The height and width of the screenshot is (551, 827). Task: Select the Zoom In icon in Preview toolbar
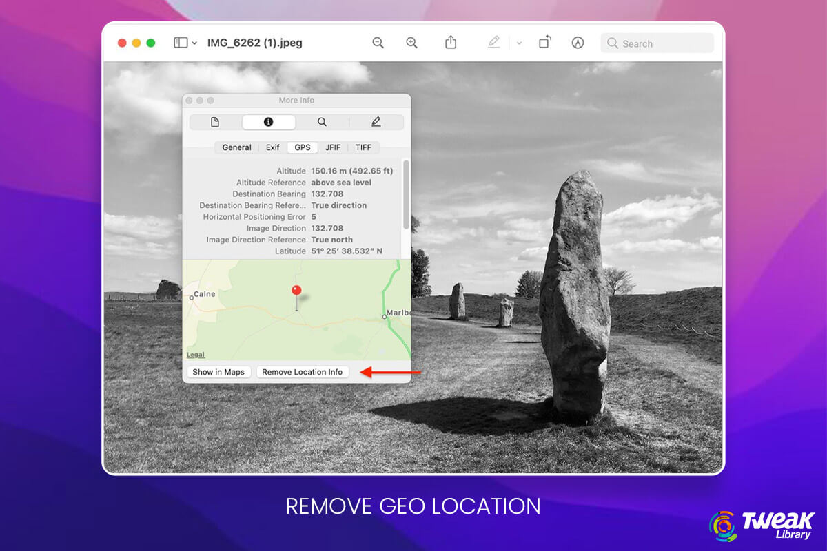411,42
